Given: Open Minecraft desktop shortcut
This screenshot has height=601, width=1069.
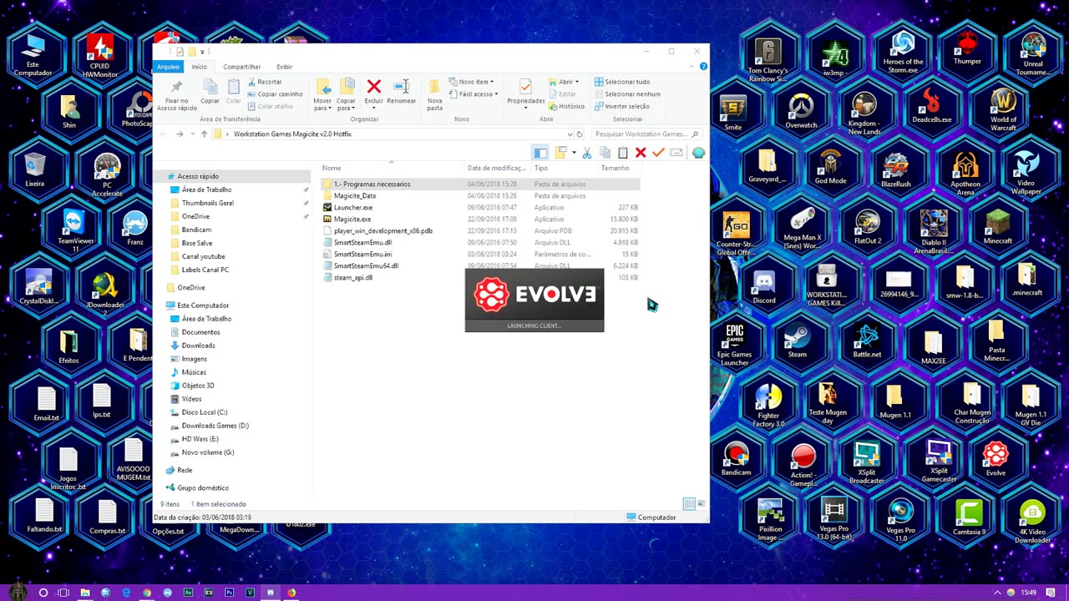Looking at the screenshot, I should point(997,227).
